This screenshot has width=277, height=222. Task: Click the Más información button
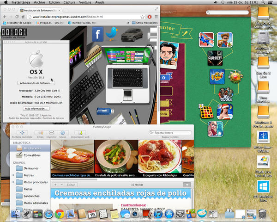36,109
